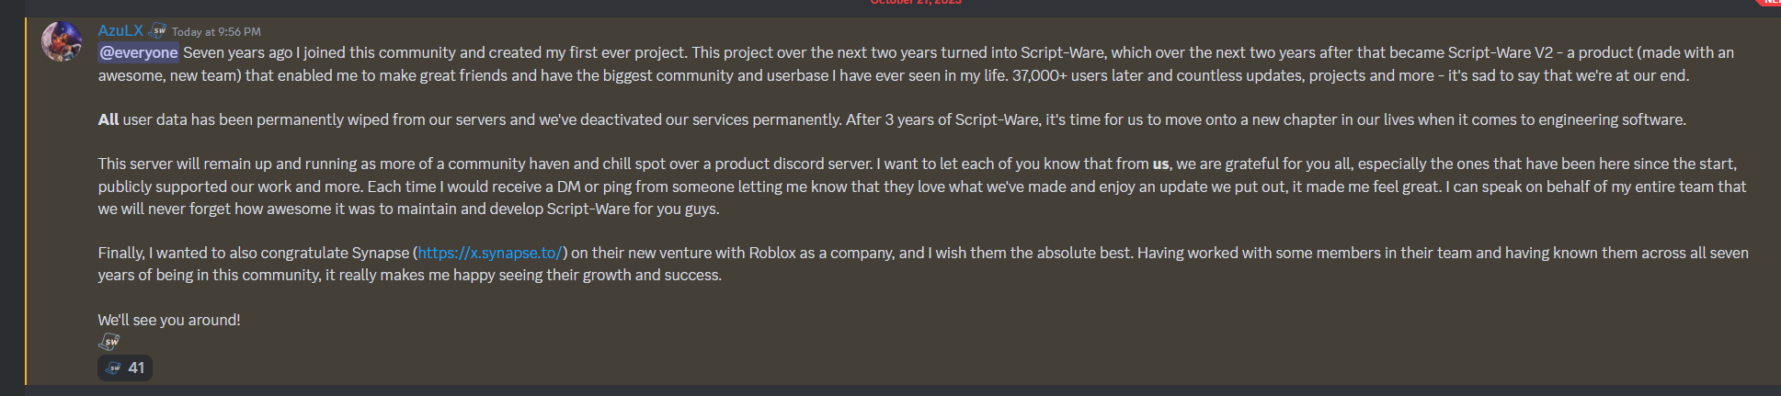This screenshot has width=1781, height=396.
Task: Click the bold word "All" starting the second paragraph
Action: point(108,119)
